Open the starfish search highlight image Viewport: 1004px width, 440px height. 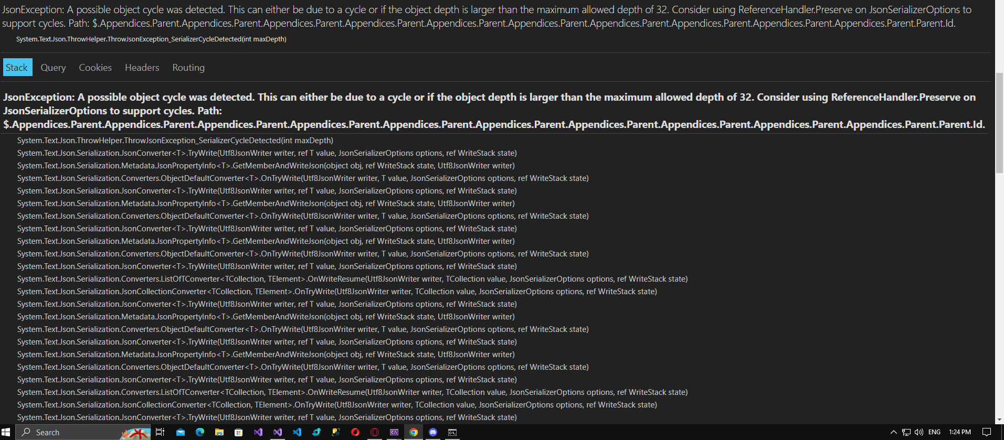[x=135, y=433]
